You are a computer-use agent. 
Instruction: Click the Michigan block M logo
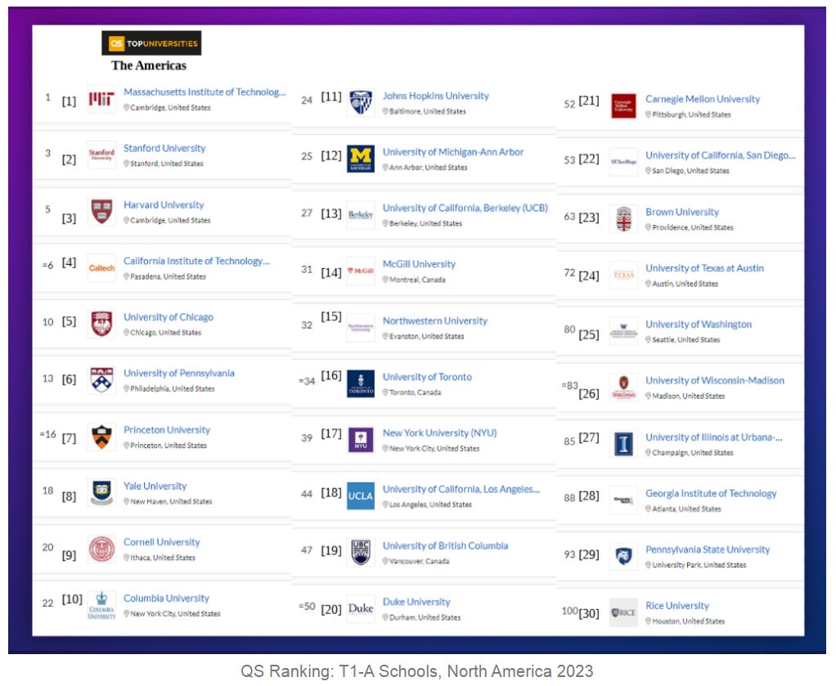361,159
